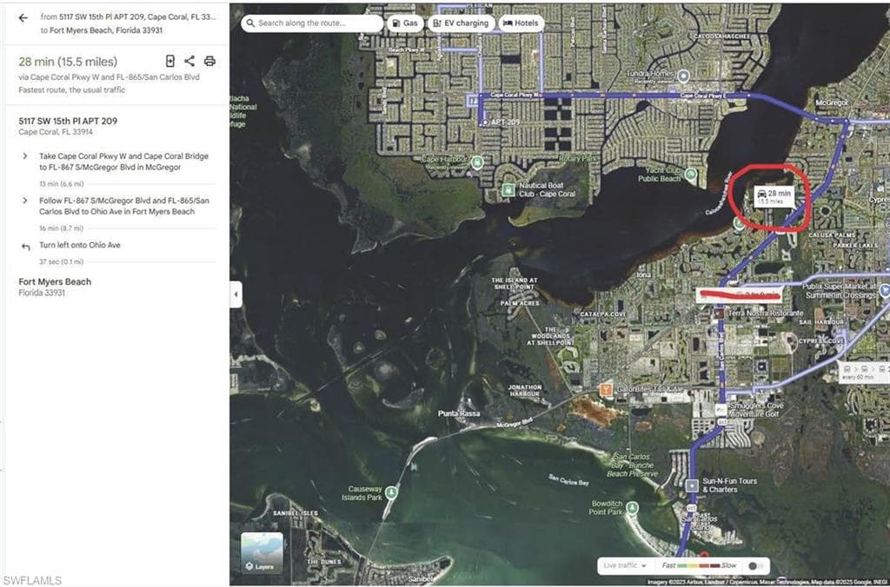Open the Live traffic dropdown

point(624,564)
